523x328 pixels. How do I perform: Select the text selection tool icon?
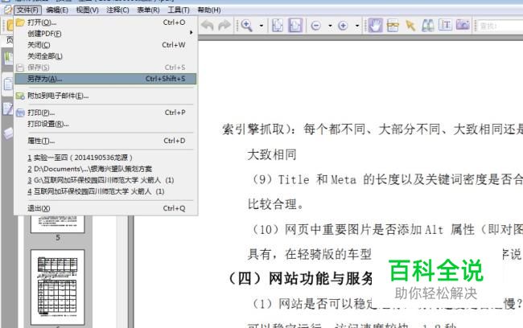coord(393,26)
